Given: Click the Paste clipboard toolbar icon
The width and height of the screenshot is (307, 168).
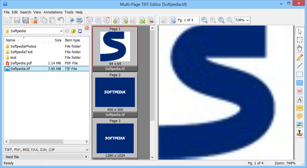Looking at the screenshot, I should [x=52, y=20].
